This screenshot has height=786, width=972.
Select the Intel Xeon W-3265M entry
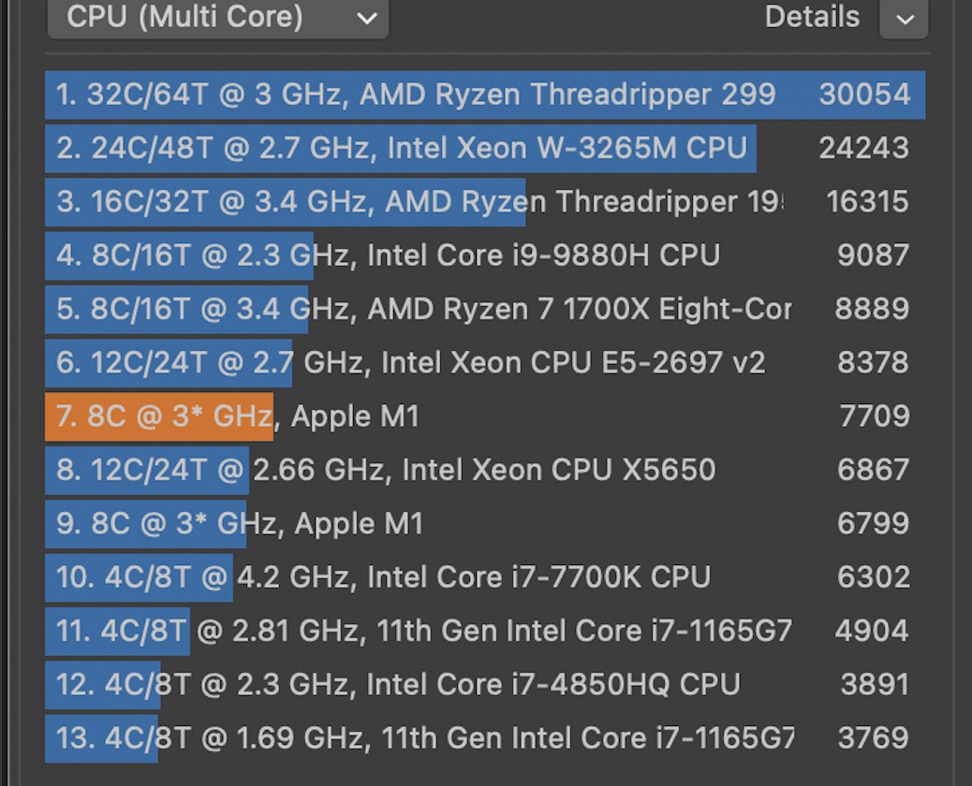pyautogui.click(x=401, y=148)
